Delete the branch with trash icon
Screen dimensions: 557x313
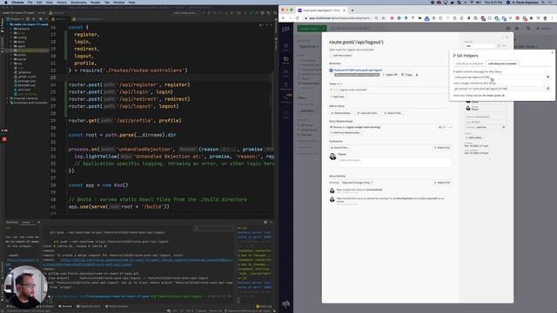pyautogui.click(x=417, y=75)
